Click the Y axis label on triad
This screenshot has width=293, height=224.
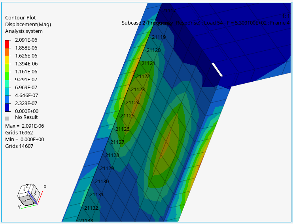click(x=19, y=207)
